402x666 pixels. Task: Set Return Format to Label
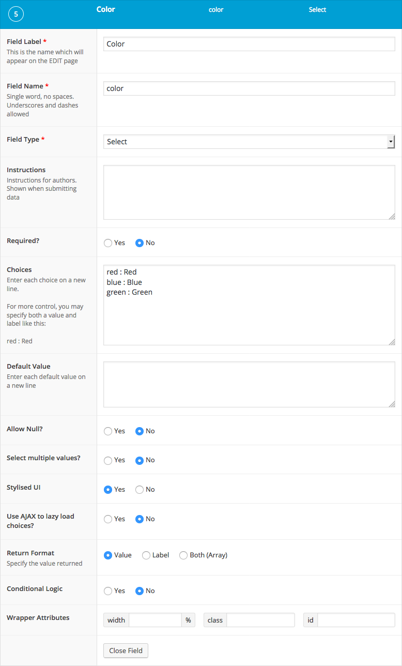(x=146, y=555)
